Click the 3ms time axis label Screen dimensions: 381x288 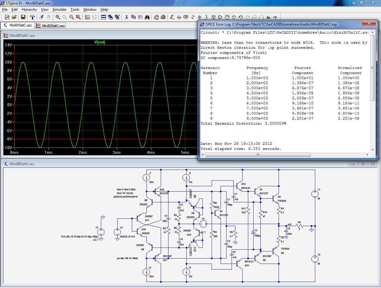tap(117, 152)
